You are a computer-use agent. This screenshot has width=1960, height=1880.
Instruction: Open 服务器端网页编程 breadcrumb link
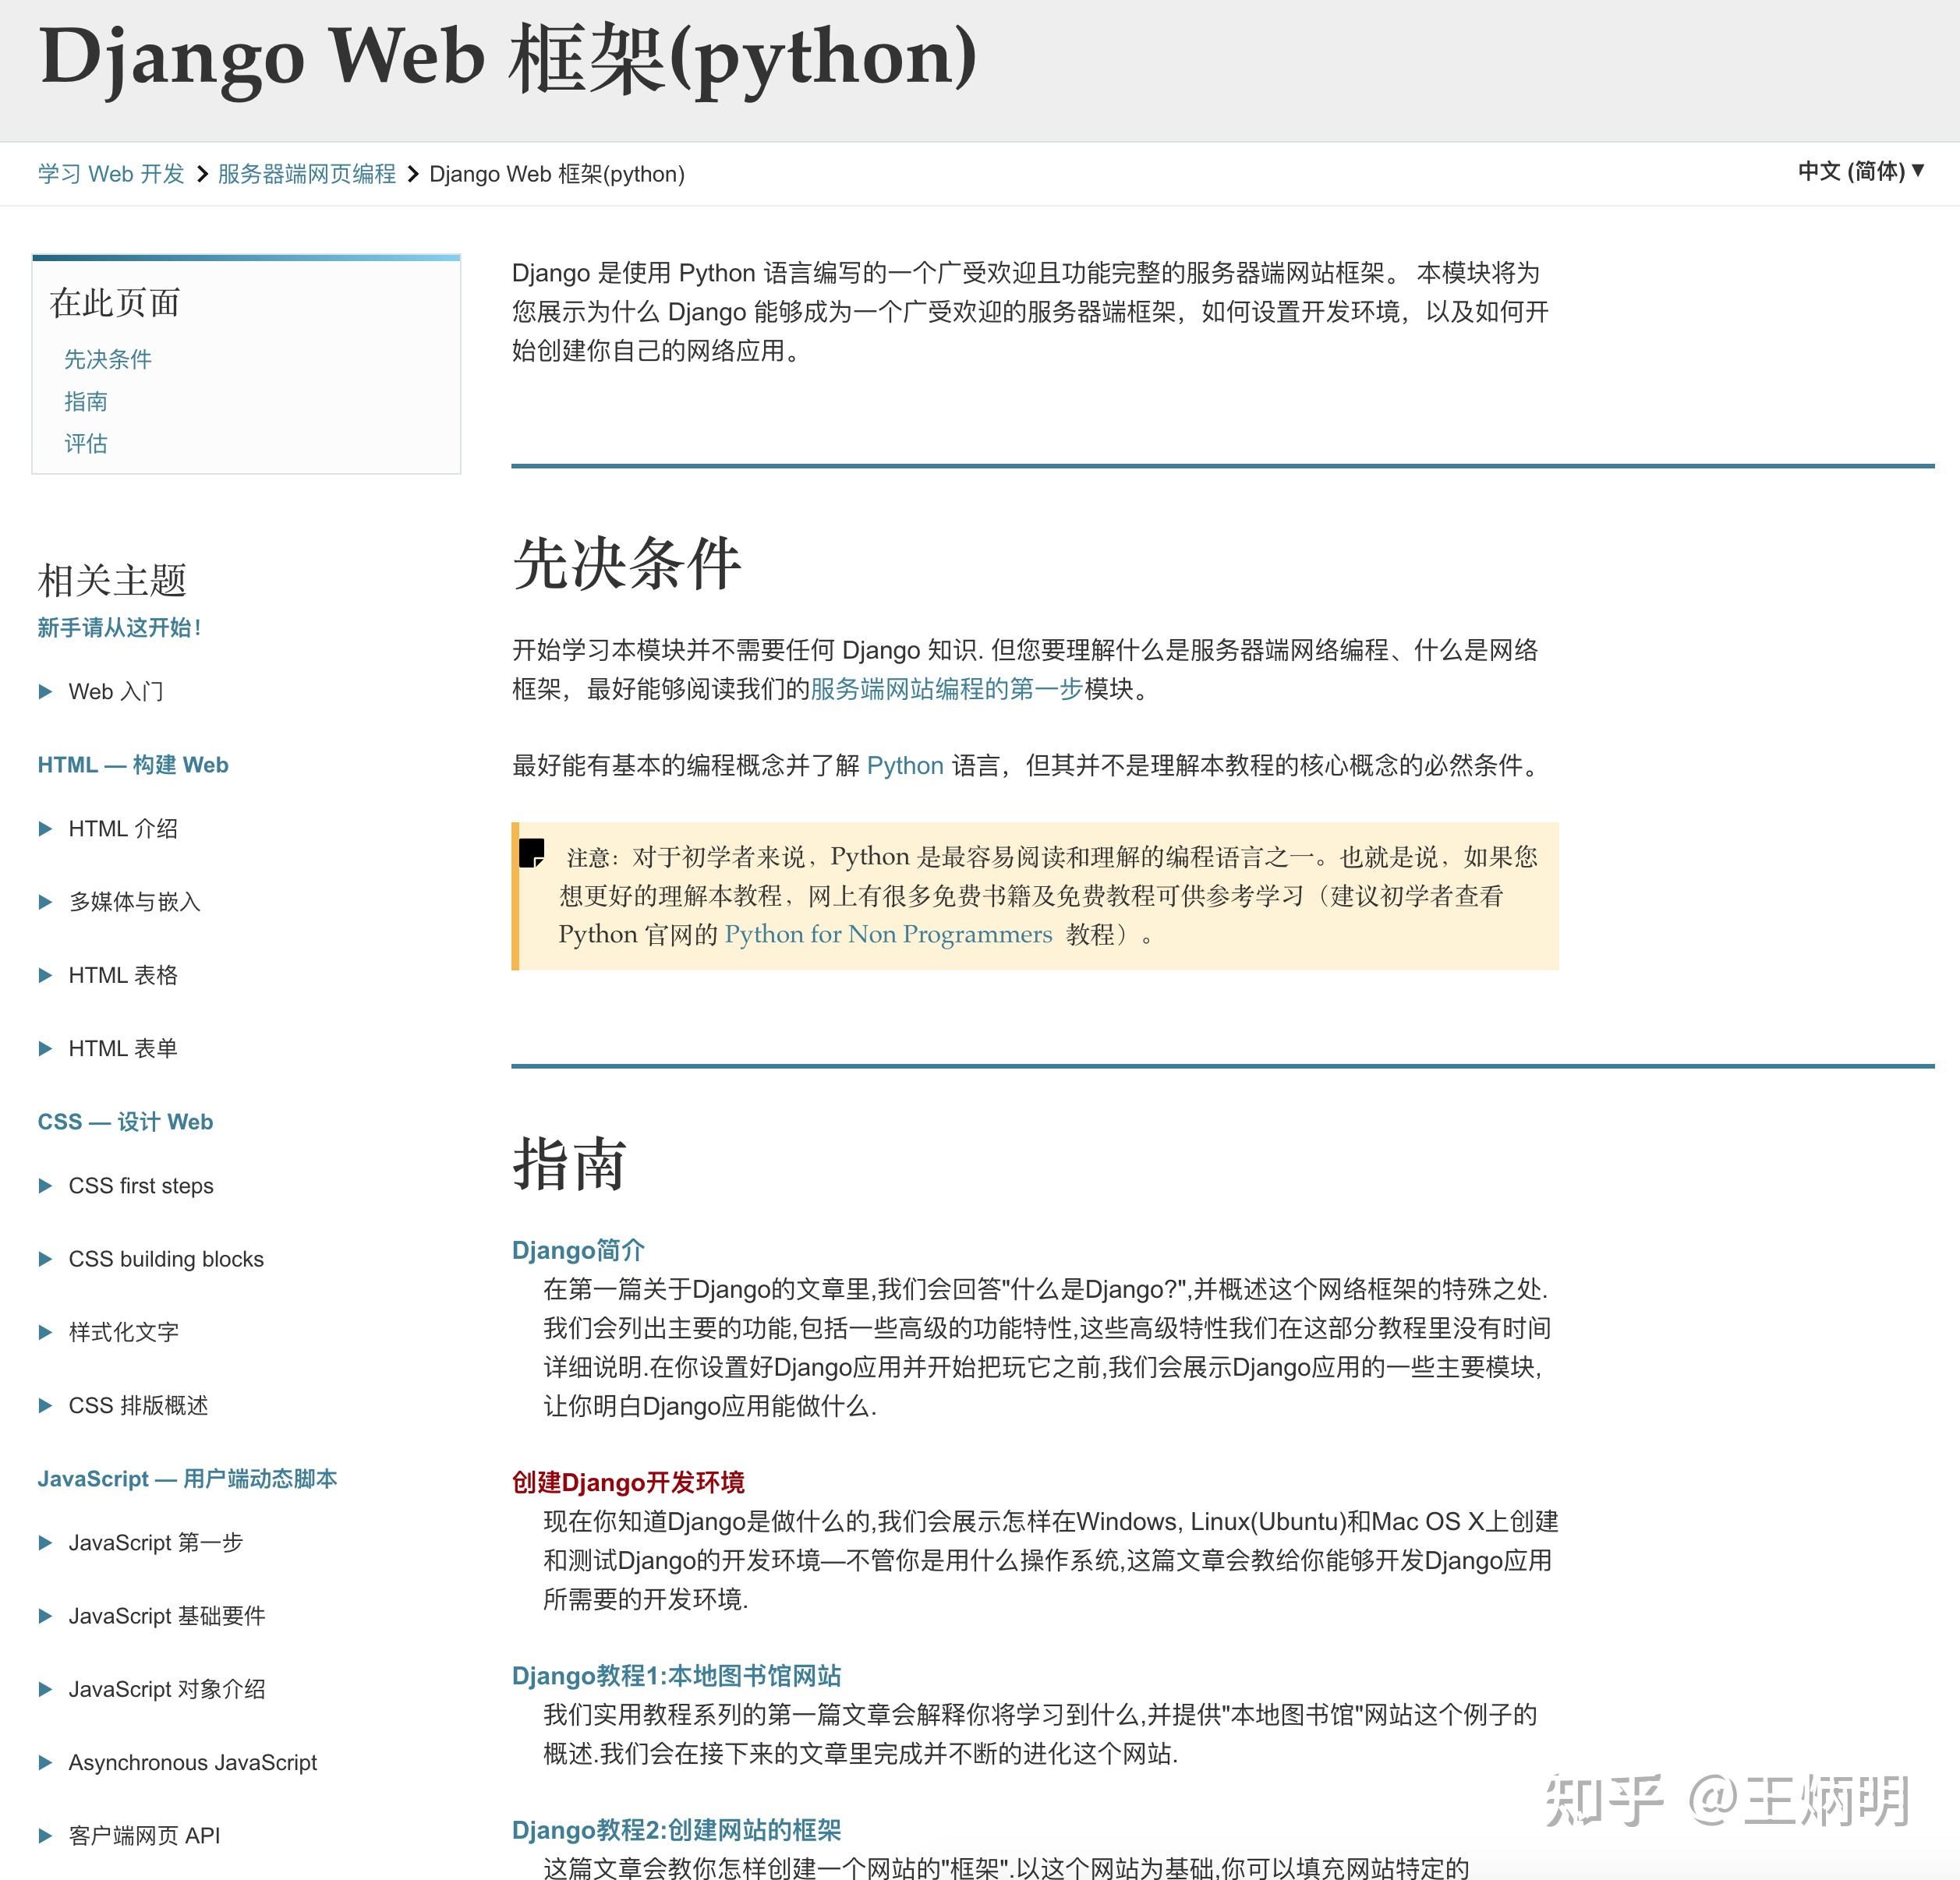[x=307, y=174]
